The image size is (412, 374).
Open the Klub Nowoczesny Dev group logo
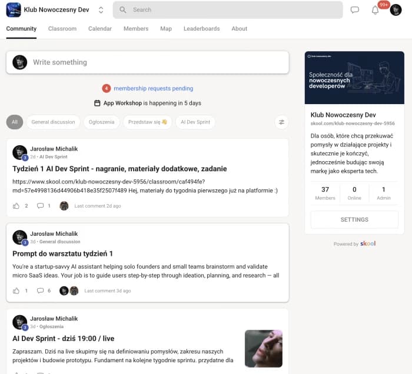pos(14,10)
